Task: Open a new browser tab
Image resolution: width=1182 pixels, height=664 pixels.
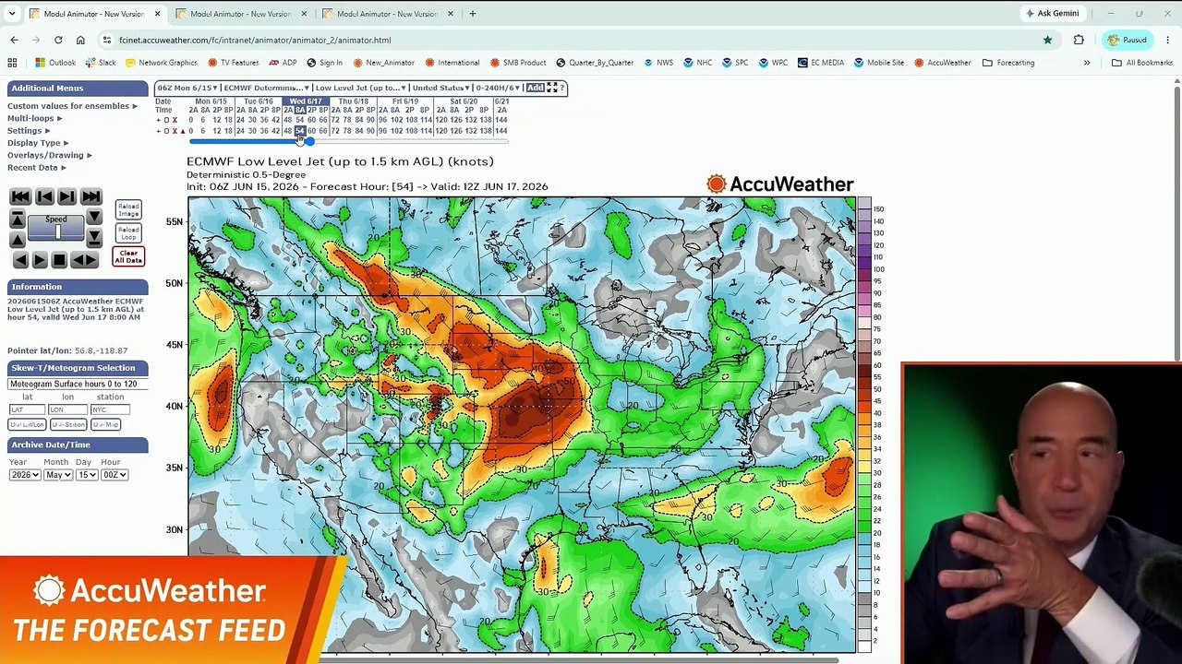Action: point(473,14)
